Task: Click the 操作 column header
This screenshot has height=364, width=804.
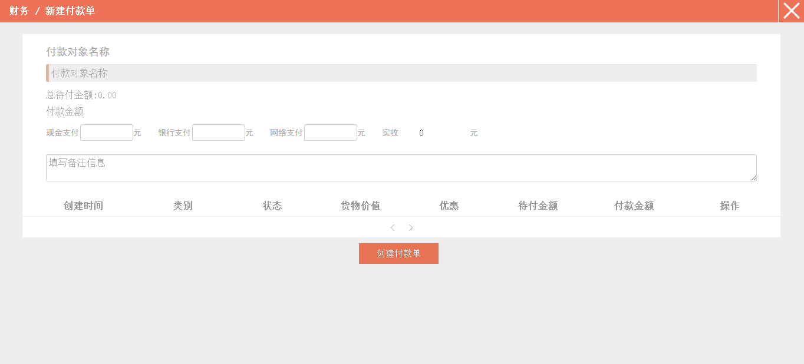Action: click(729, 206)
